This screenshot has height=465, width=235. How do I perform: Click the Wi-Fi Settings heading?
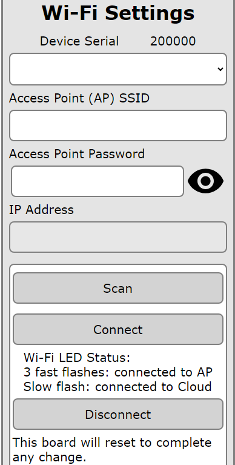click(x=118, y=13)
